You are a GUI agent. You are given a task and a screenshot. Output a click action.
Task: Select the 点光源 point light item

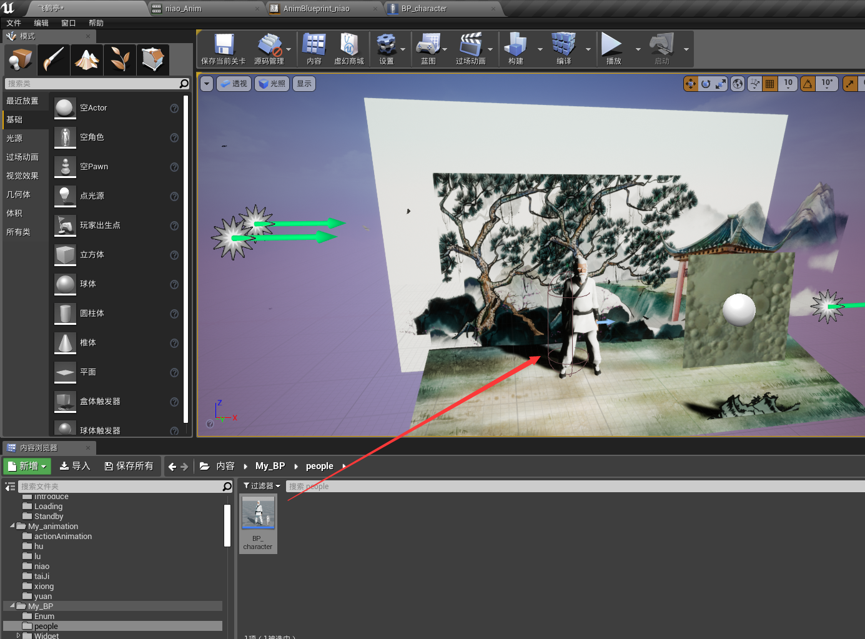pyautogui.click(x=117, y=196)
